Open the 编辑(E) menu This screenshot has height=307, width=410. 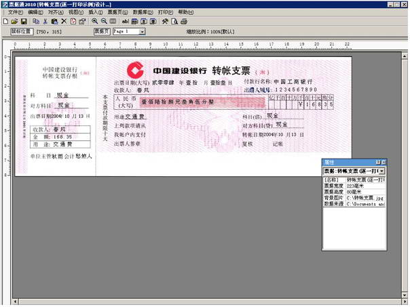click(x=35, y=12)
